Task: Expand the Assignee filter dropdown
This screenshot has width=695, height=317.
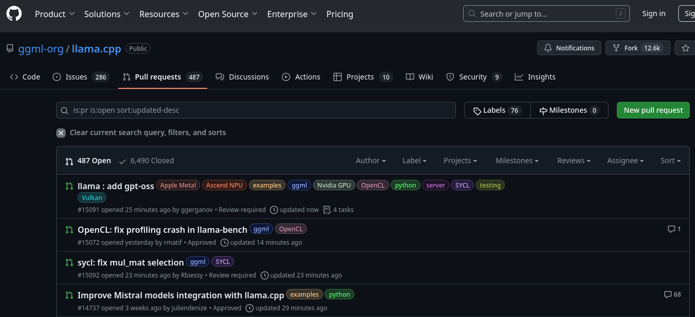Action: [x=626, y=161]
